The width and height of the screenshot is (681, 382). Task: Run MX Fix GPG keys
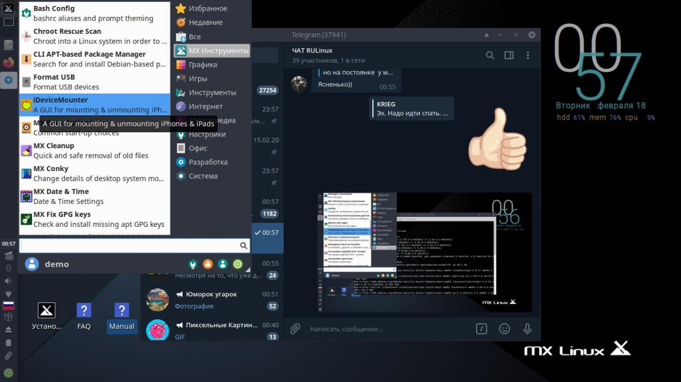coord(95,219)
